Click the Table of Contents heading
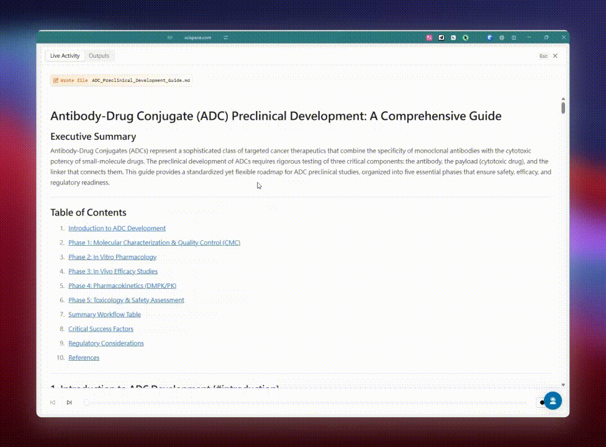 (x=88, y=212)
